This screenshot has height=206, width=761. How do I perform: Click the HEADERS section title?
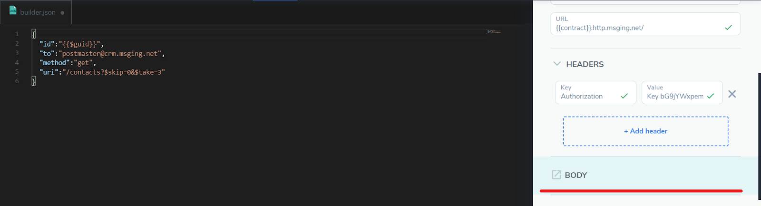585,64
